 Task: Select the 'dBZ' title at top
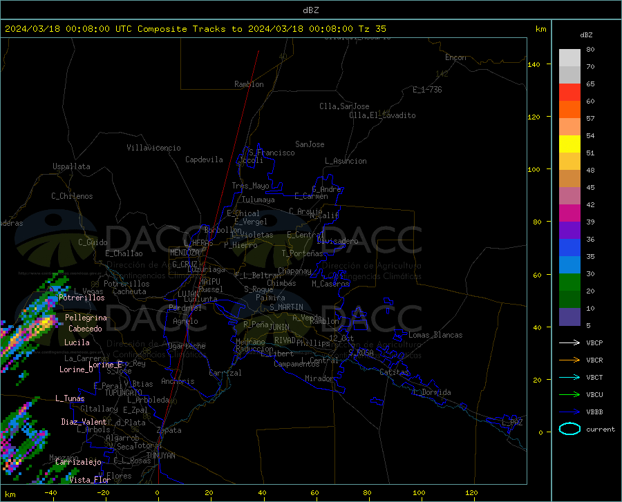click(310, 10)
